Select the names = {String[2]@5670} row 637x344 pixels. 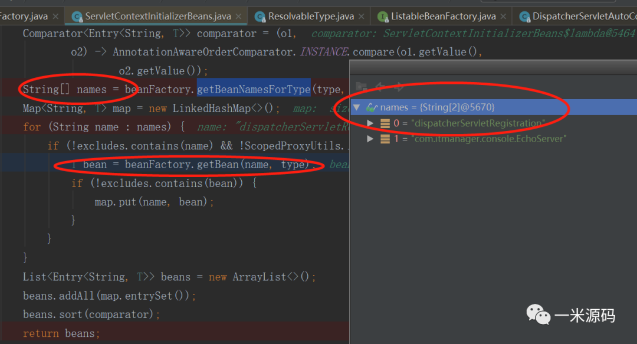[494, 107]
